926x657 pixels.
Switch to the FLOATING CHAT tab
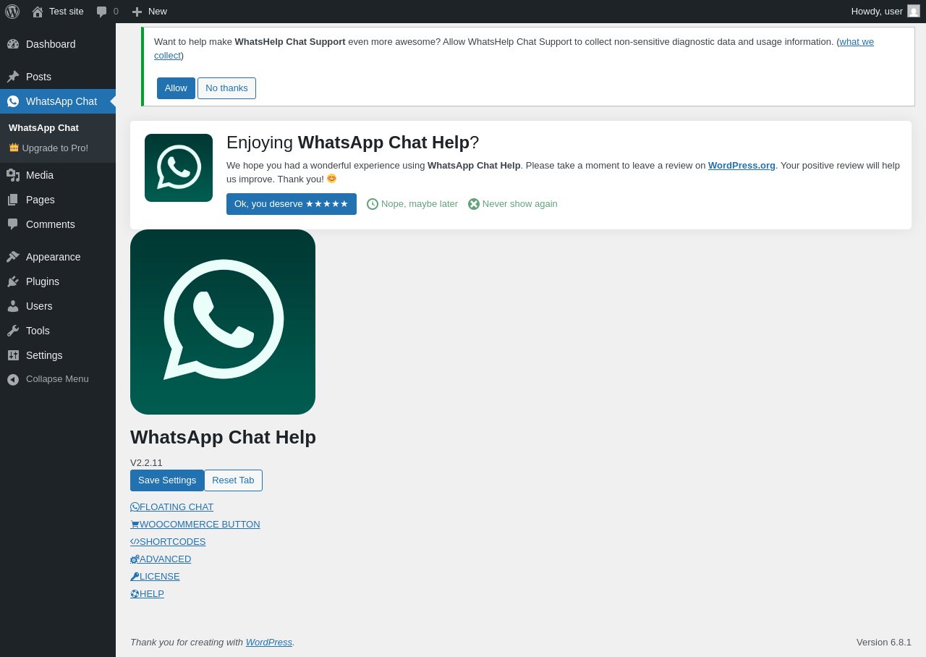pos(172,506)
